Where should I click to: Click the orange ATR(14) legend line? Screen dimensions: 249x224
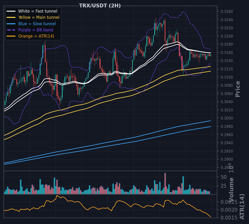[x=11, y=36]
